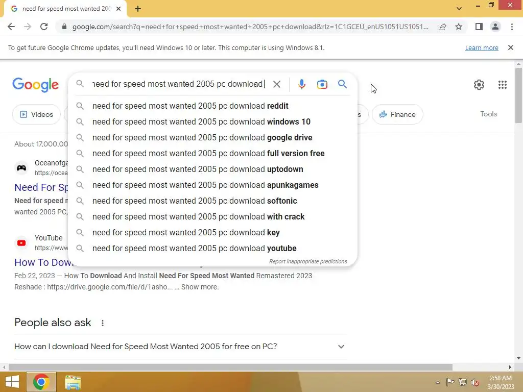Choose the 'key' search suggestion
This screenshot has height=392, width=523.
212,233
